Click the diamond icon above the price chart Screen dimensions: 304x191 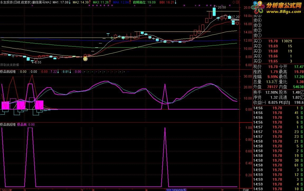tap(234, 2)
